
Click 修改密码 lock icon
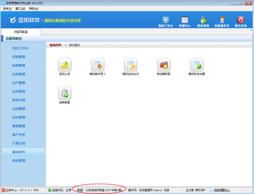pyautogui.click(x=203, y=22)
